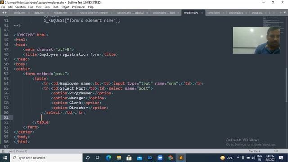
Task: Click the Director option text
Action: point(79,108)
